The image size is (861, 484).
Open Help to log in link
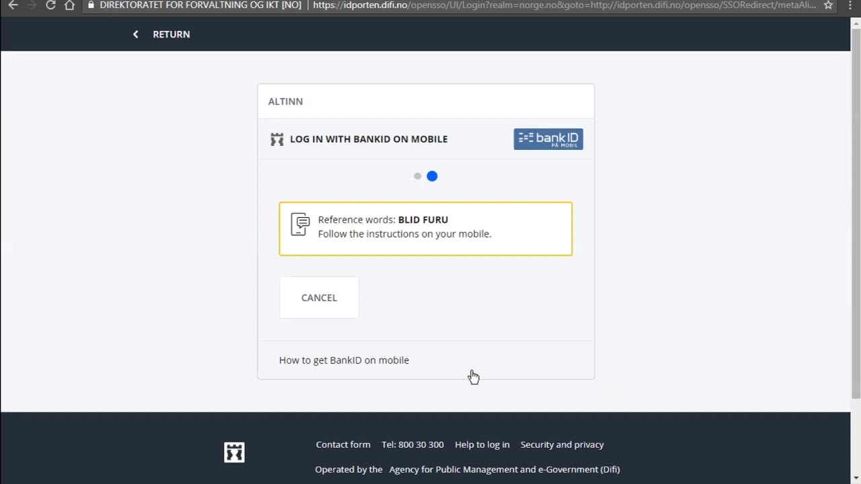pyautogui.click(x=482, y=444)
